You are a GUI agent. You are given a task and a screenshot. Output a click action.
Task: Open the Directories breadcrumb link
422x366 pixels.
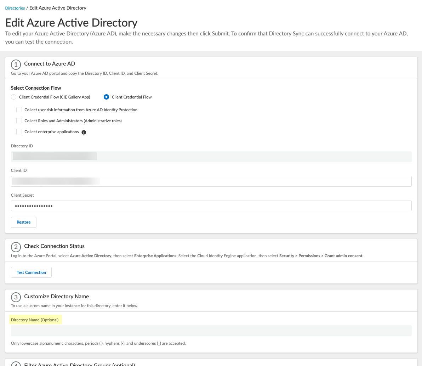(x=15, y=8)
